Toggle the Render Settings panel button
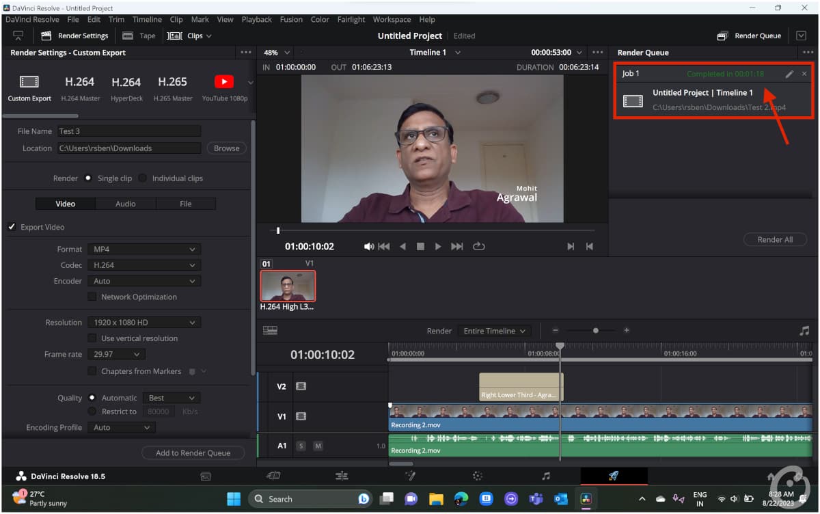 (x=74, y=36)
